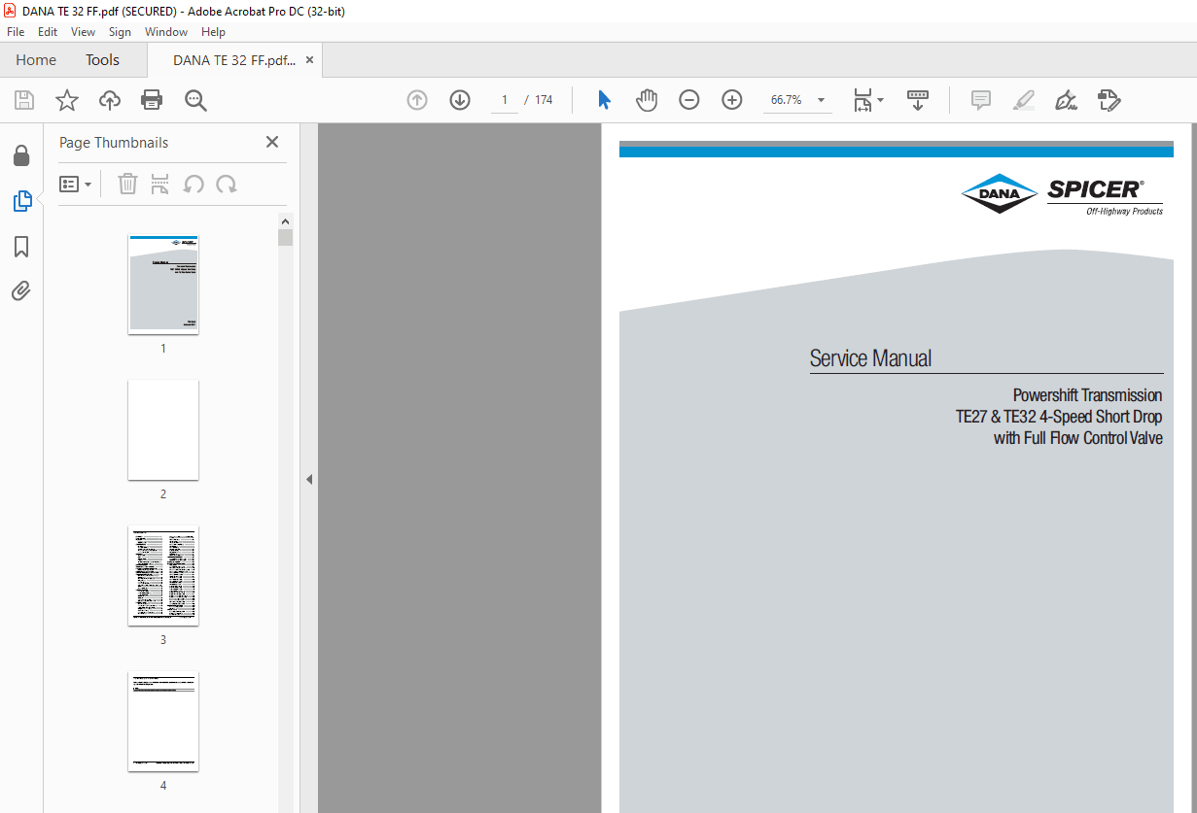This screenshot has width=1197, height=813.
Task: Bookmark file with star icon
Action: pyautogui.click(x=67, y=100)
